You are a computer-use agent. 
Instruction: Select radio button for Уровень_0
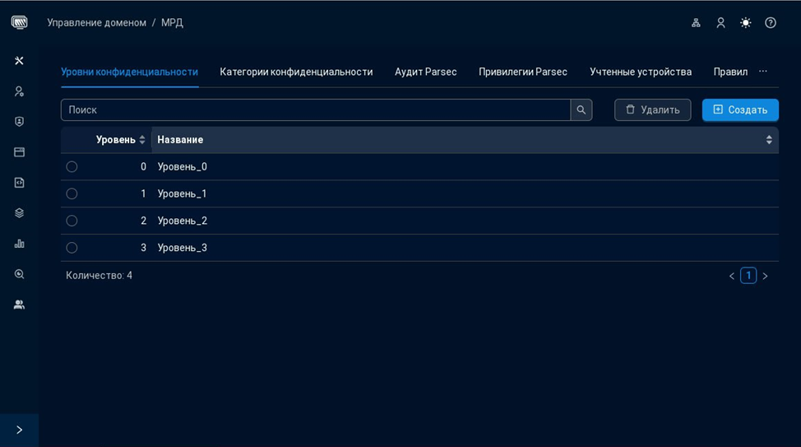[72, 167]
